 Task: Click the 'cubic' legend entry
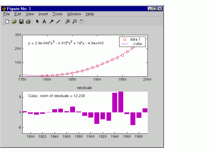click(138, 44)
